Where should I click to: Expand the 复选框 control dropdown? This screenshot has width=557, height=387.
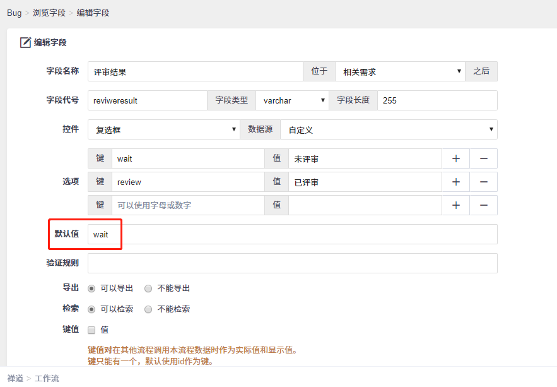tap(163, 129)
